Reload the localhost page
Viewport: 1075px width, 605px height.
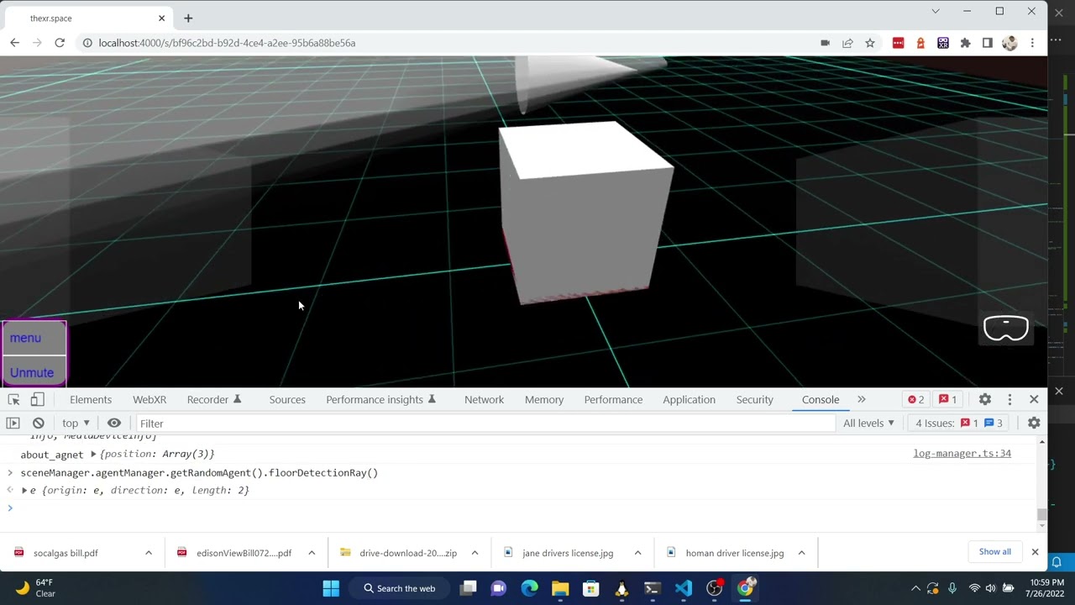click(60, 43)
